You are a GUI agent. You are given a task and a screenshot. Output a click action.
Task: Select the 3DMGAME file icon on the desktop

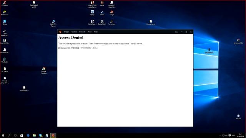24,89
